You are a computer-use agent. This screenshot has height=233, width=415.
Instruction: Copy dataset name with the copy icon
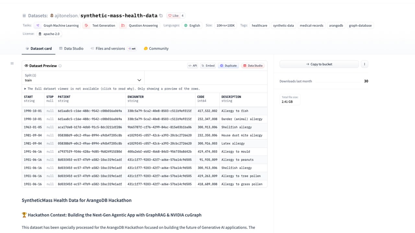coord(161,16)
